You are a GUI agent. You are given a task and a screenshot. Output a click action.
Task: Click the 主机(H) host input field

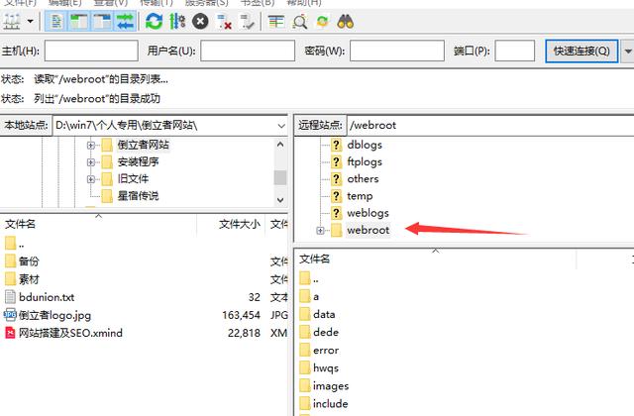(91, 52)
